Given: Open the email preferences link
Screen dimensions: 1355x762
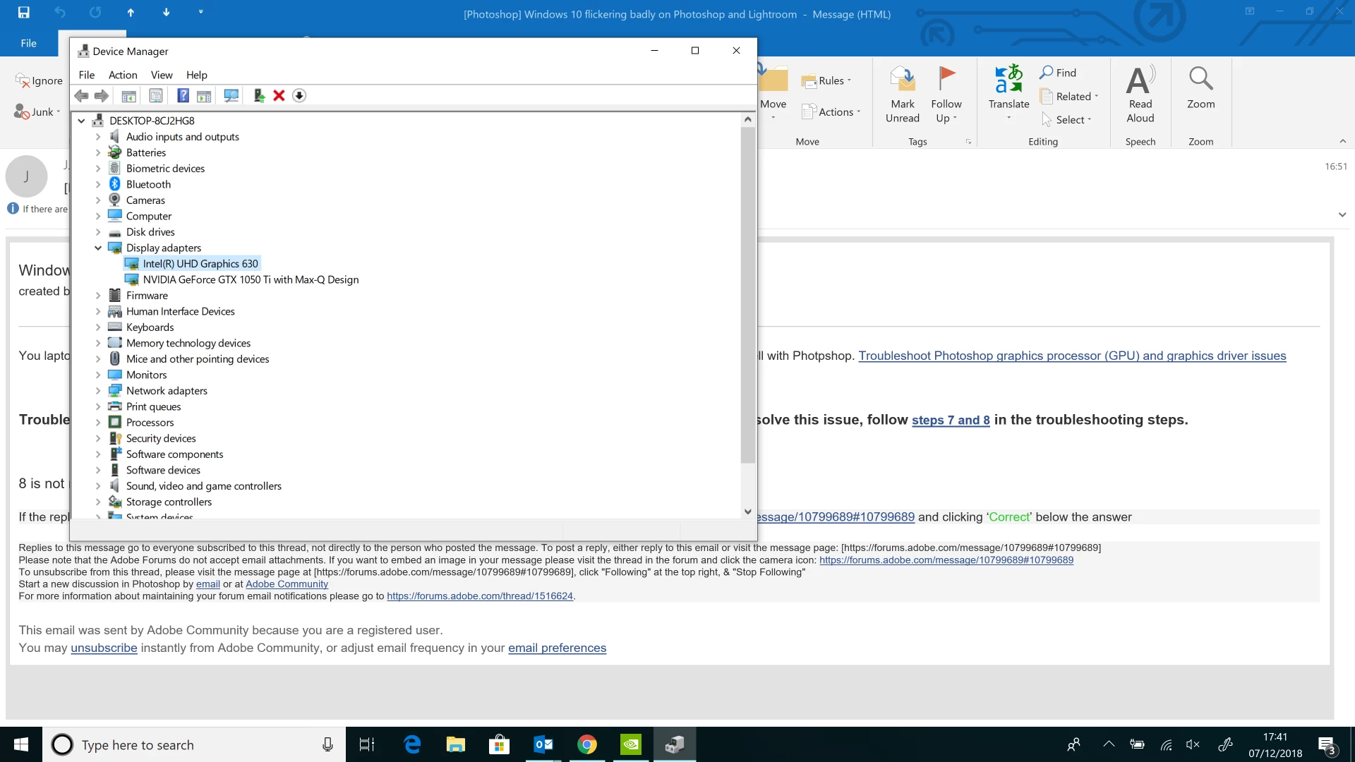Looking at the screenshot, I should (557, 648).
